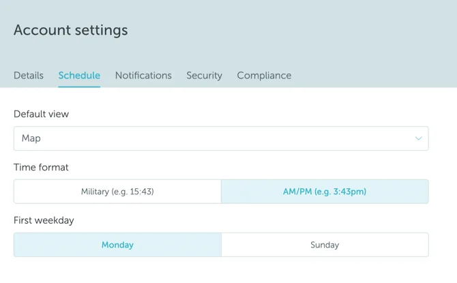
Task: Set Monday as first weekday
Action: pyautogui.click(x=117, y=245)
